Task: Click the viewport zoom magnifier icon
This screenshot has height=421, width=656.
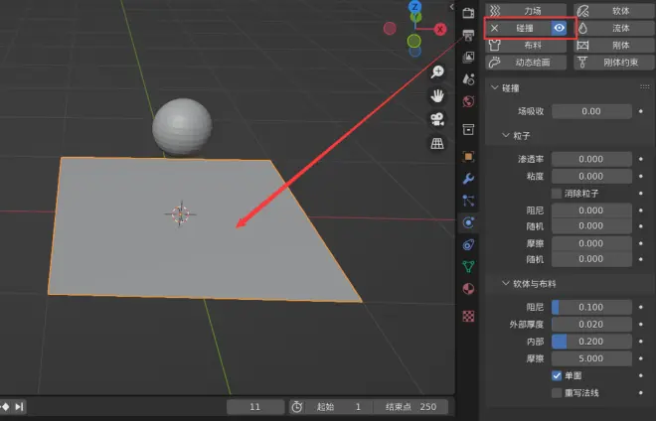Action: point(437,72)
